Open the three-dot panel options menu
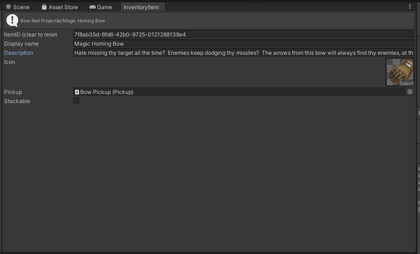The width and height of the screenshot is (420, 254). click(x=410, y=7)
